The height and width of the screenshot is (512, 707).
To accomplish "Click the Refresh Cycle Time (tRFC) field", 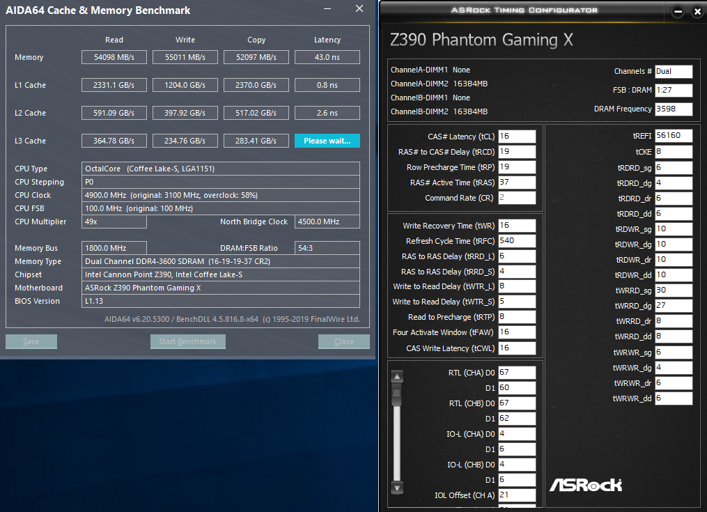I will point(517,241).
